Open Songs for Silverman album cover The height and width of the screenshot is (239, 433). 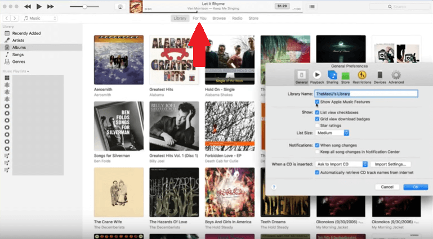(x=119, y=126)
